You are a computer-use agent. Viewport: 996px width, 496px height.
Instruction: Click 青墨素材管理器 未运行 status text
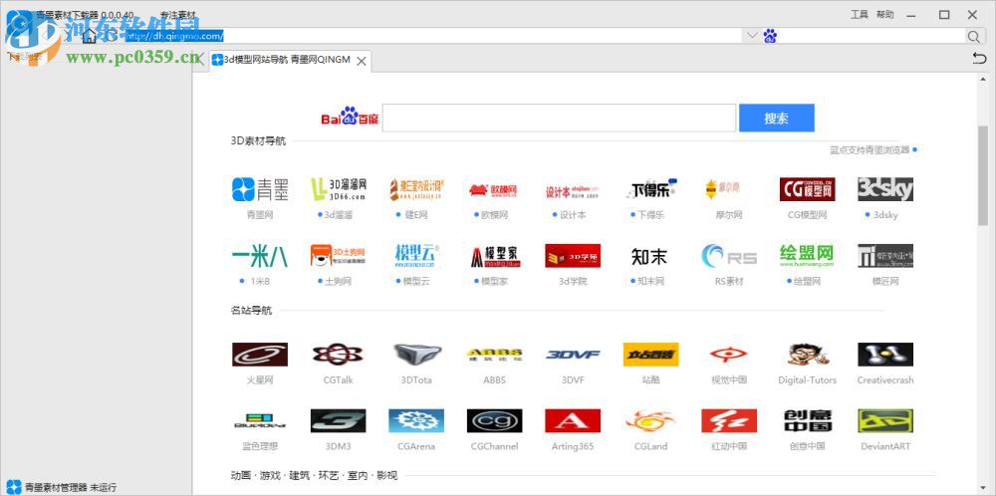[70, 488]
